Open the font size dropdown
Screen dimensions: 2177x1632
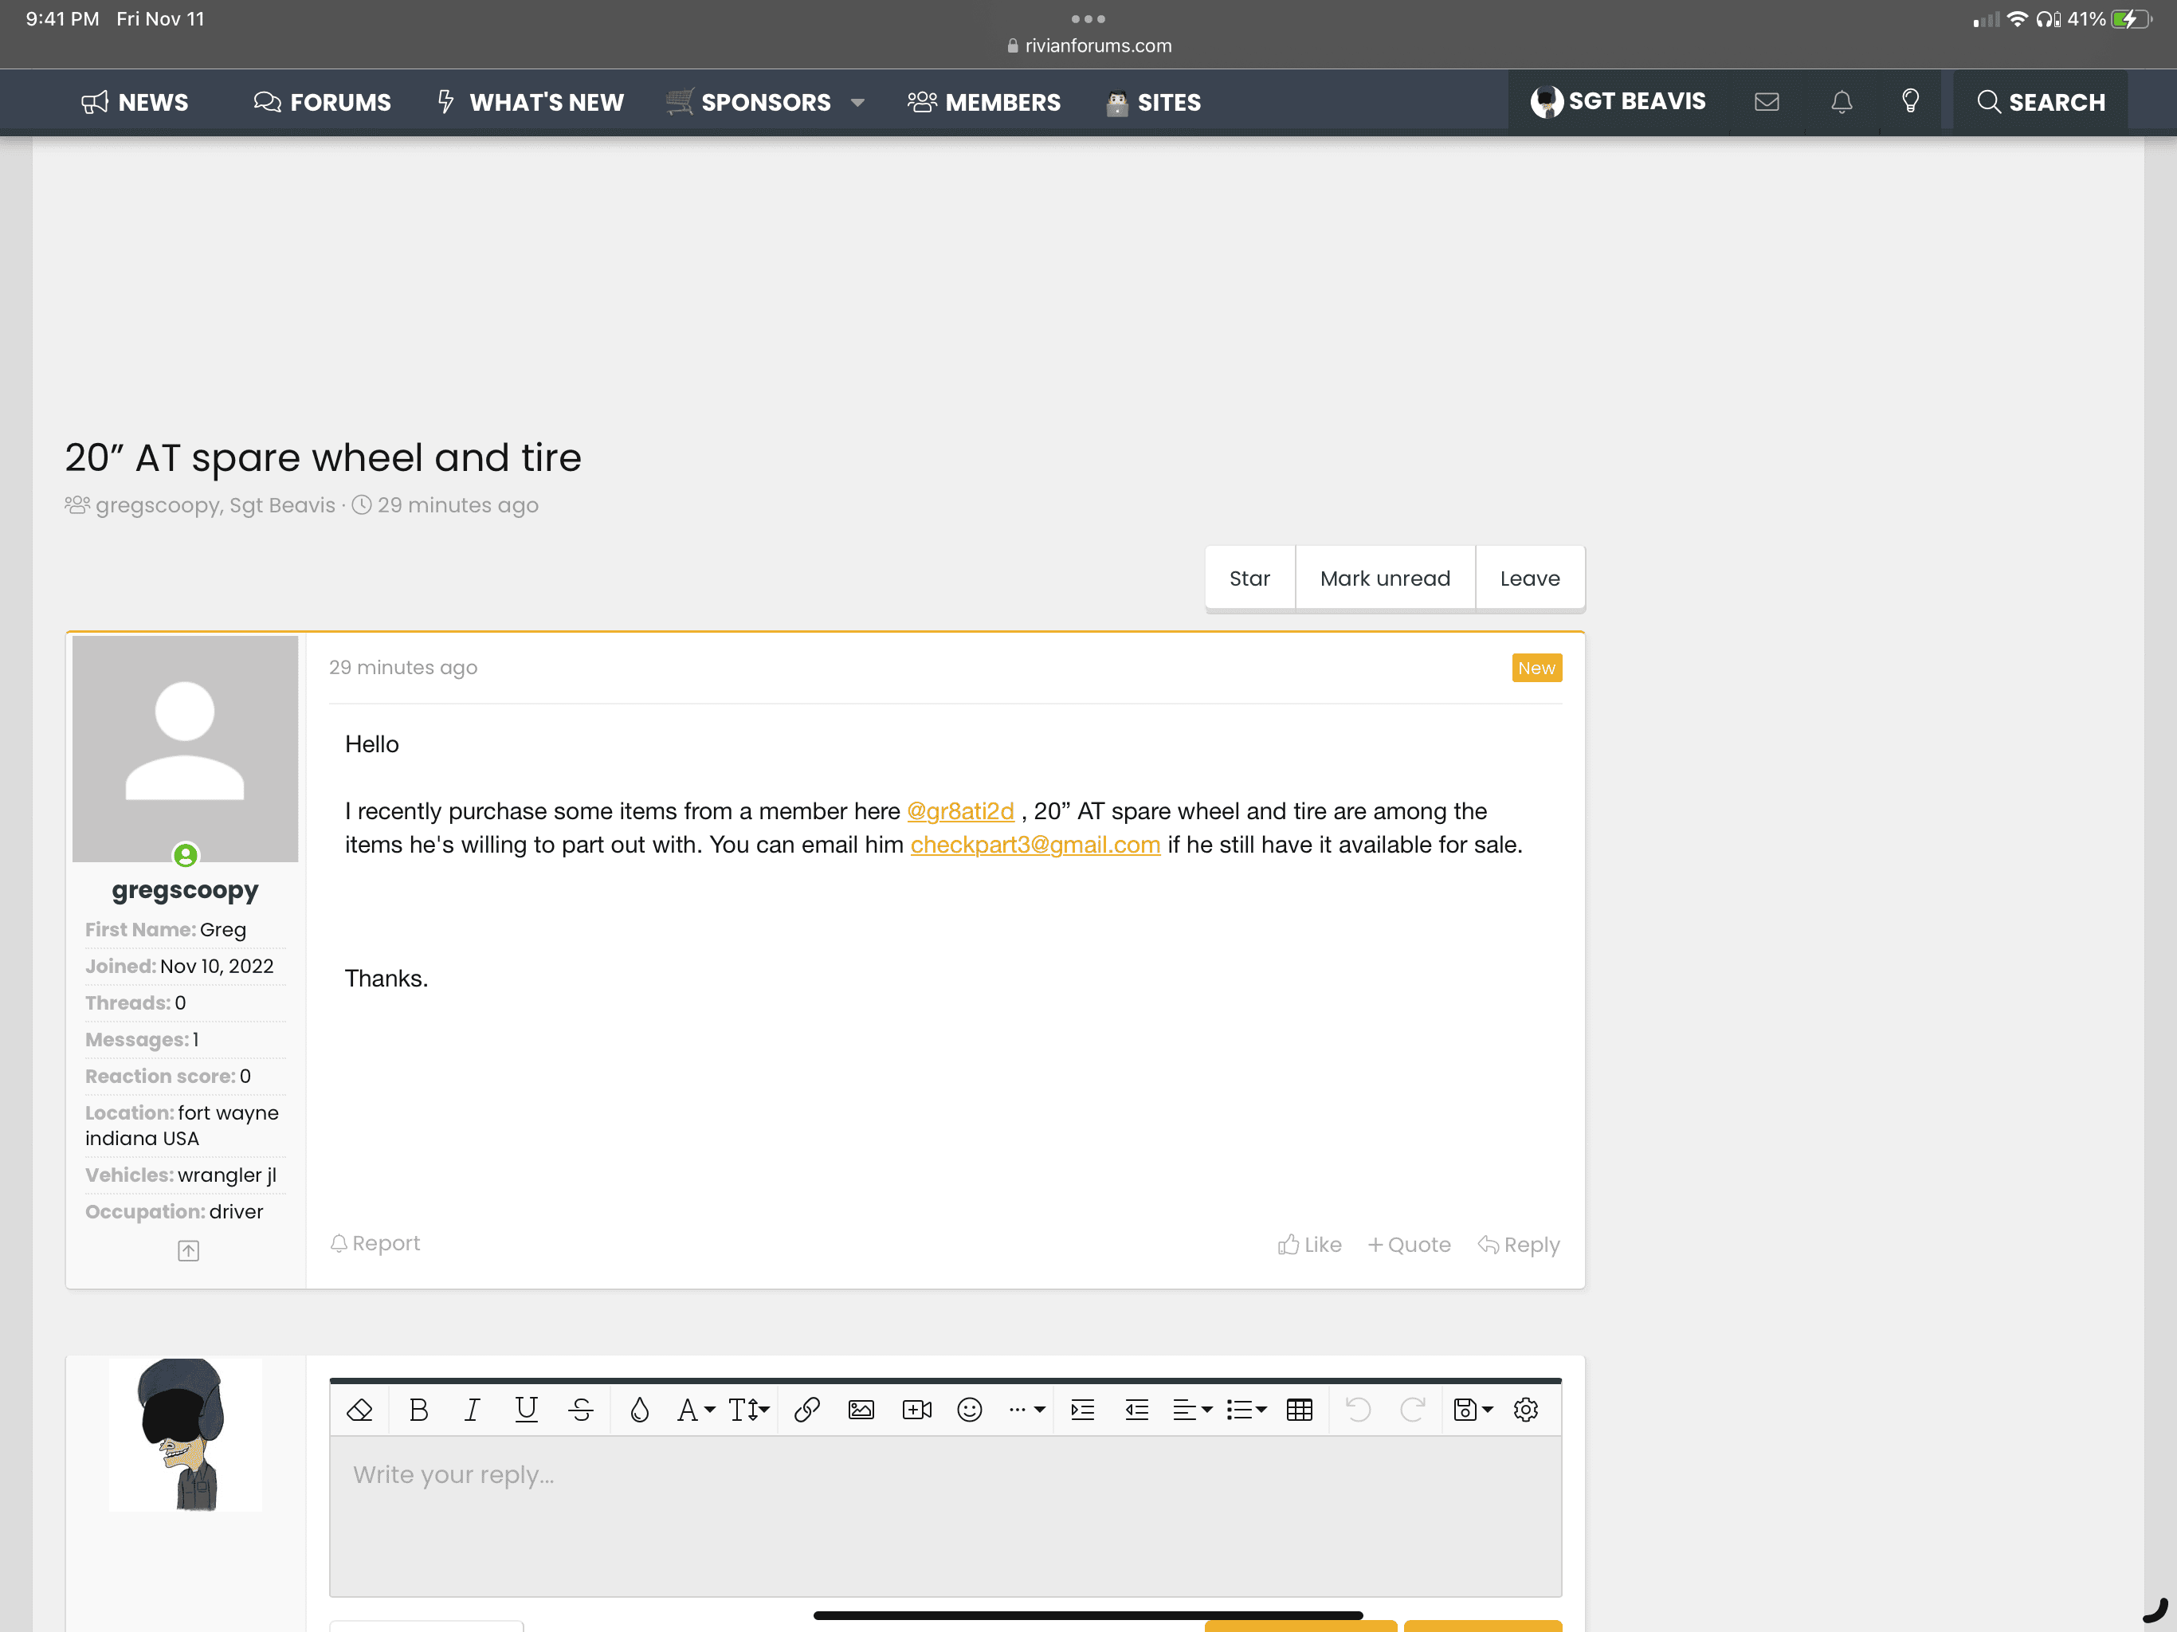point(749,1410)
